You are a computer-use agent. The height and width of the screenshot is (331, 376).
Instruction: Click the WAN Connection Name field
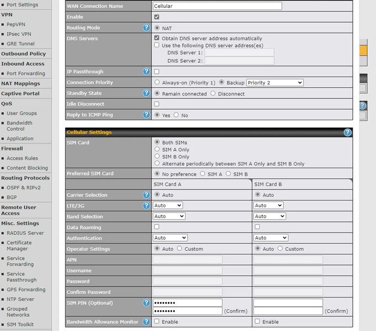point(217,6)
